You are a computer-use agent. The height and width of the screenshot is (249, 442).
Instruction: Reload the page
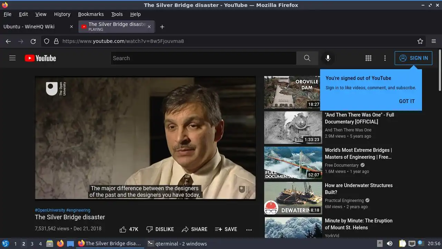tap(33, 41)
